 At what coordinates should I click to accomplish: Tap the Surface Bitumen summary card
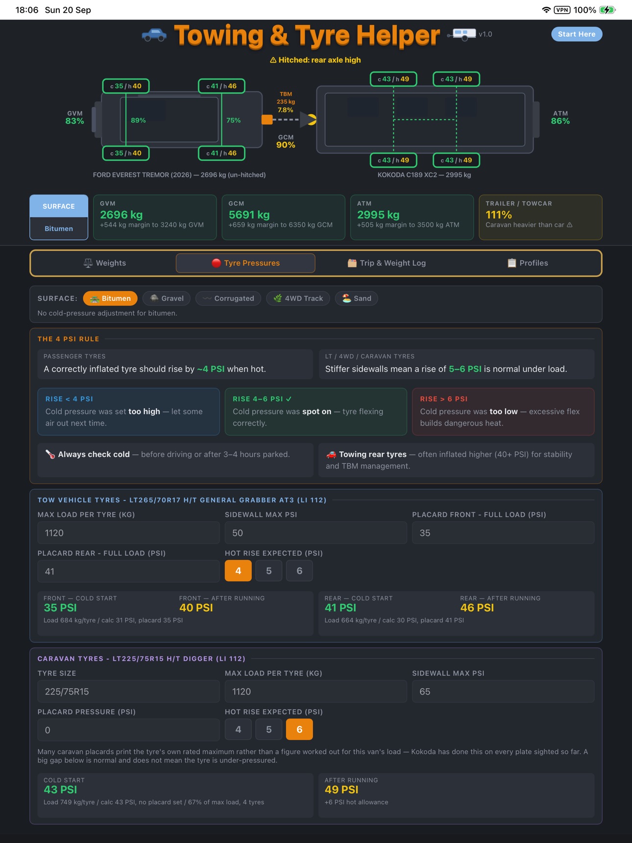59,218
